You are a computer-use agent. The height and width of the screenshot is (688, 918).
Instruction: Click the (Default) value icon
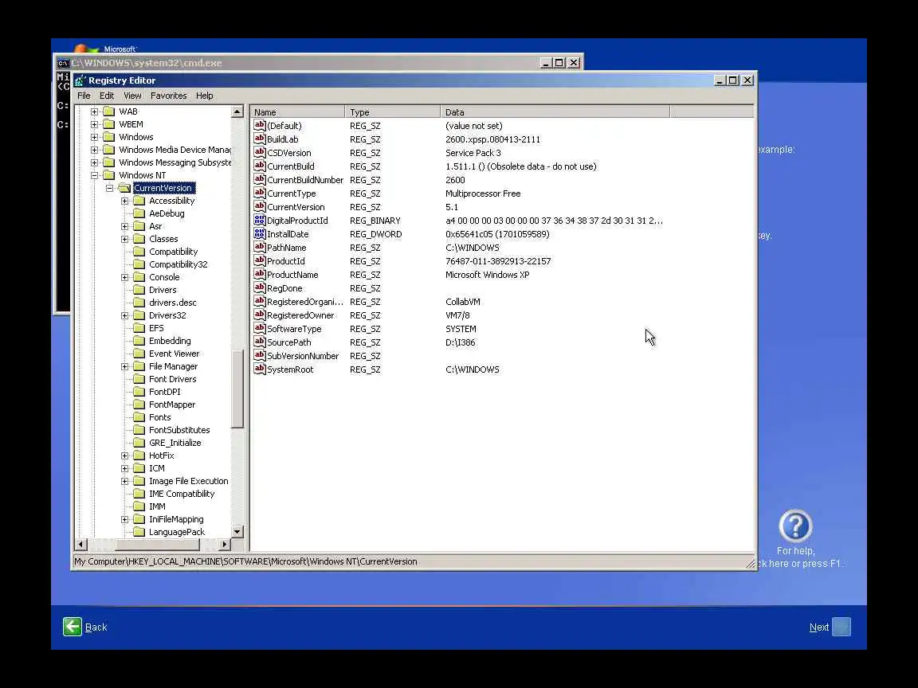click(x=259, y=125)
